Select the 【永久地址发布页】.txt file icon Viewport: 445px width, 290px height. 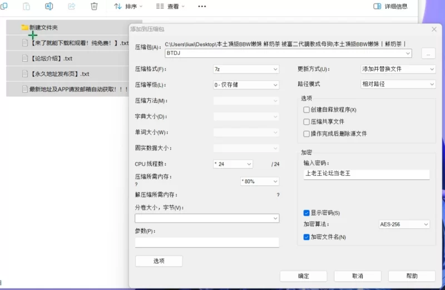(x=24, y=73)
